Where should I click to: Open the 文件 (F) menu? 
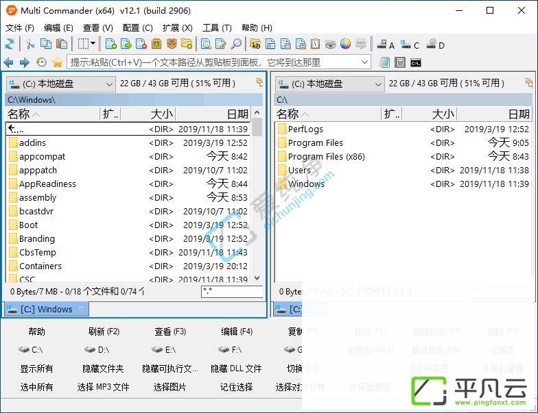19,27
